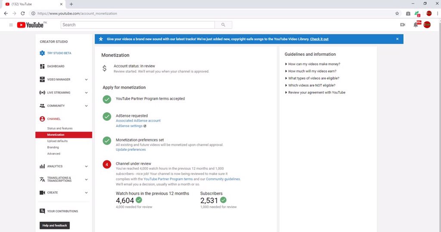Expand the Community section chevron
The height and width of the screenshot is (232, 441).
tap(86, 106)
